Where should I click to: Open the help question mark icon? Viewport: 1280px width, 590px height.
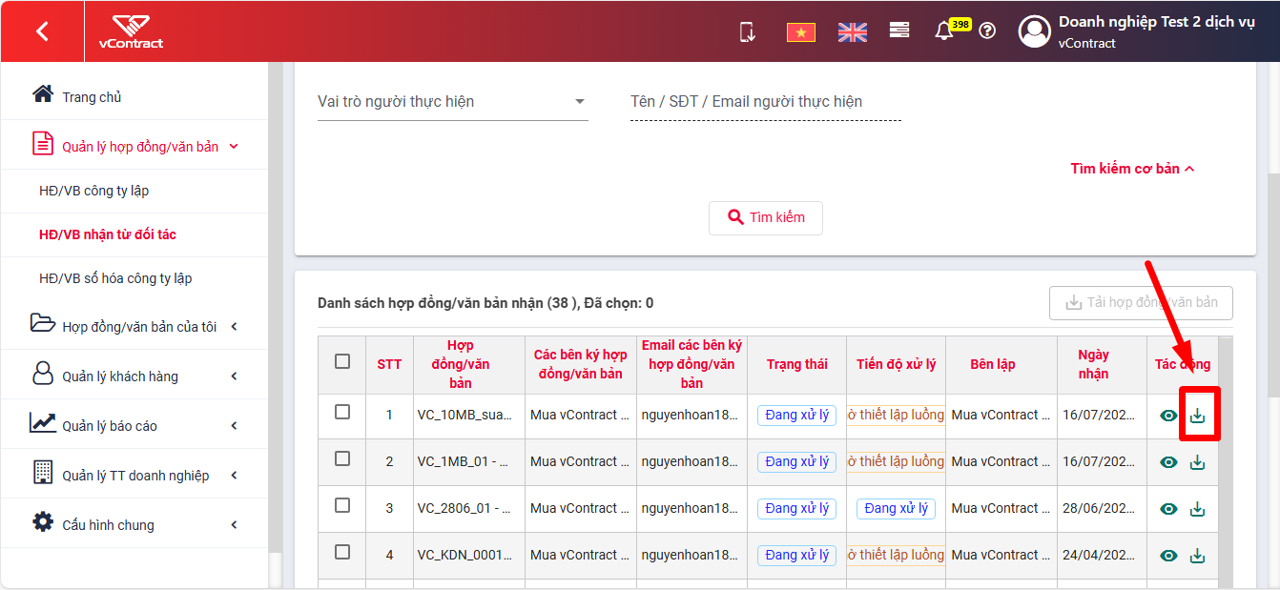tap(987, 31)
